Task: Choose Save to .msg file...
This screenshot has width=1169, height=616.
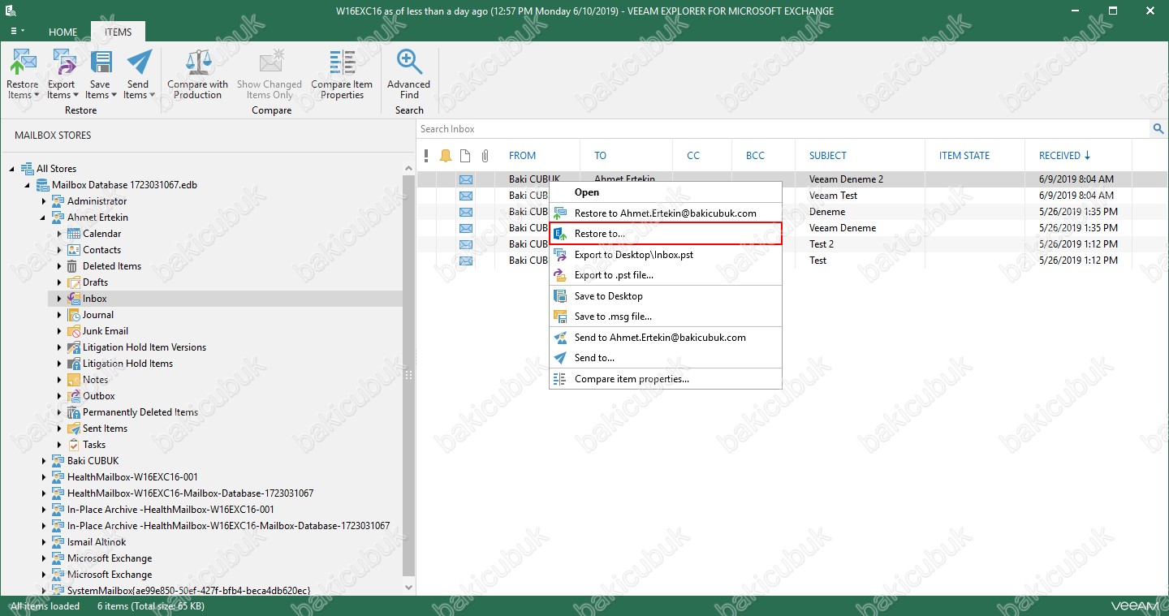Action: coord(666,317)
